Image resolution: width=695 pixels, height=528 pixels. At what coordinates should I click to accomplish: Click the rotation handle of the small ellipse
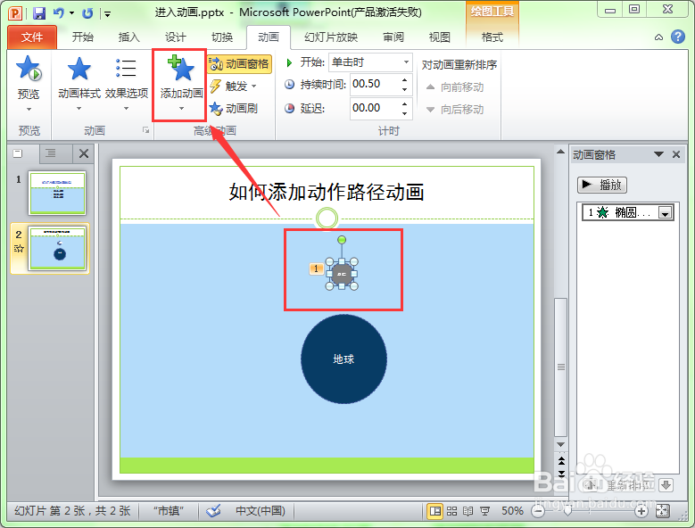click(x=342, y=240)
